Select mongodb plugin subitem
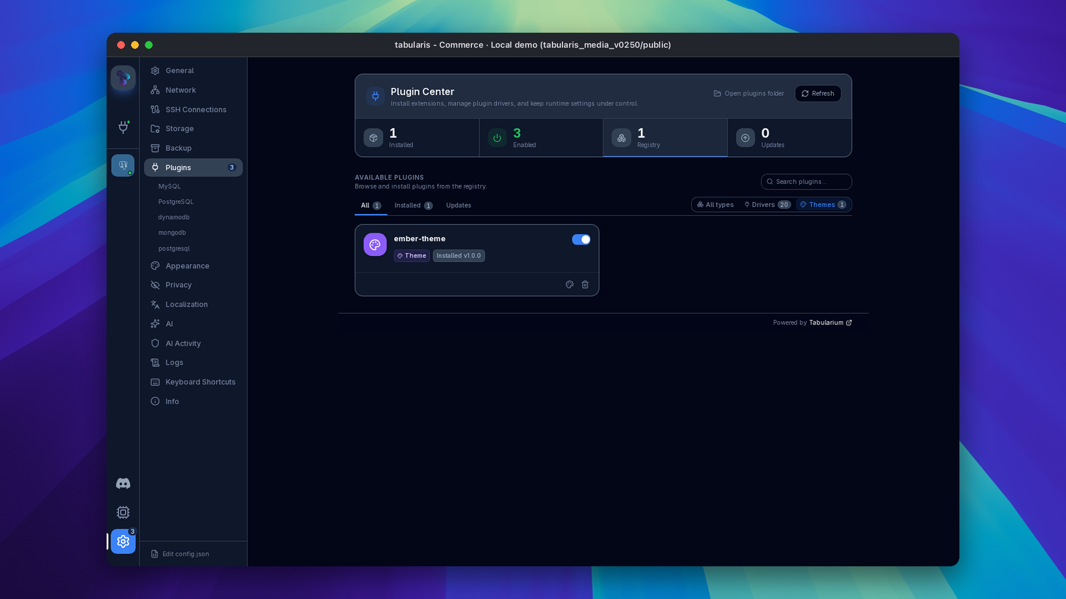Screen dimensions: 1066x599 (172, 233)
